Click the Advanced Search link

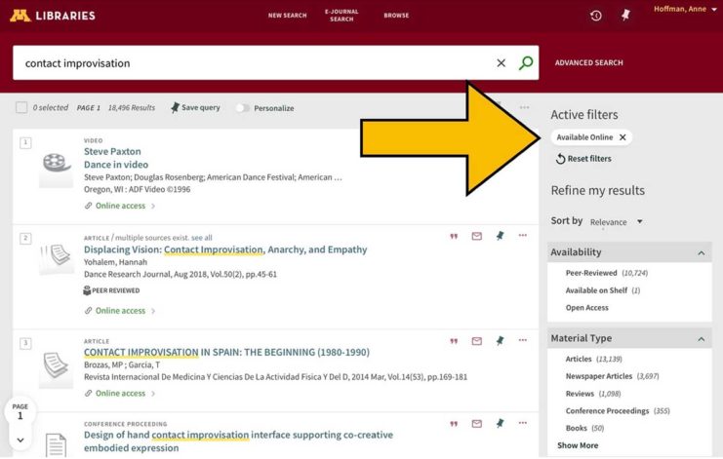[588, 63]
